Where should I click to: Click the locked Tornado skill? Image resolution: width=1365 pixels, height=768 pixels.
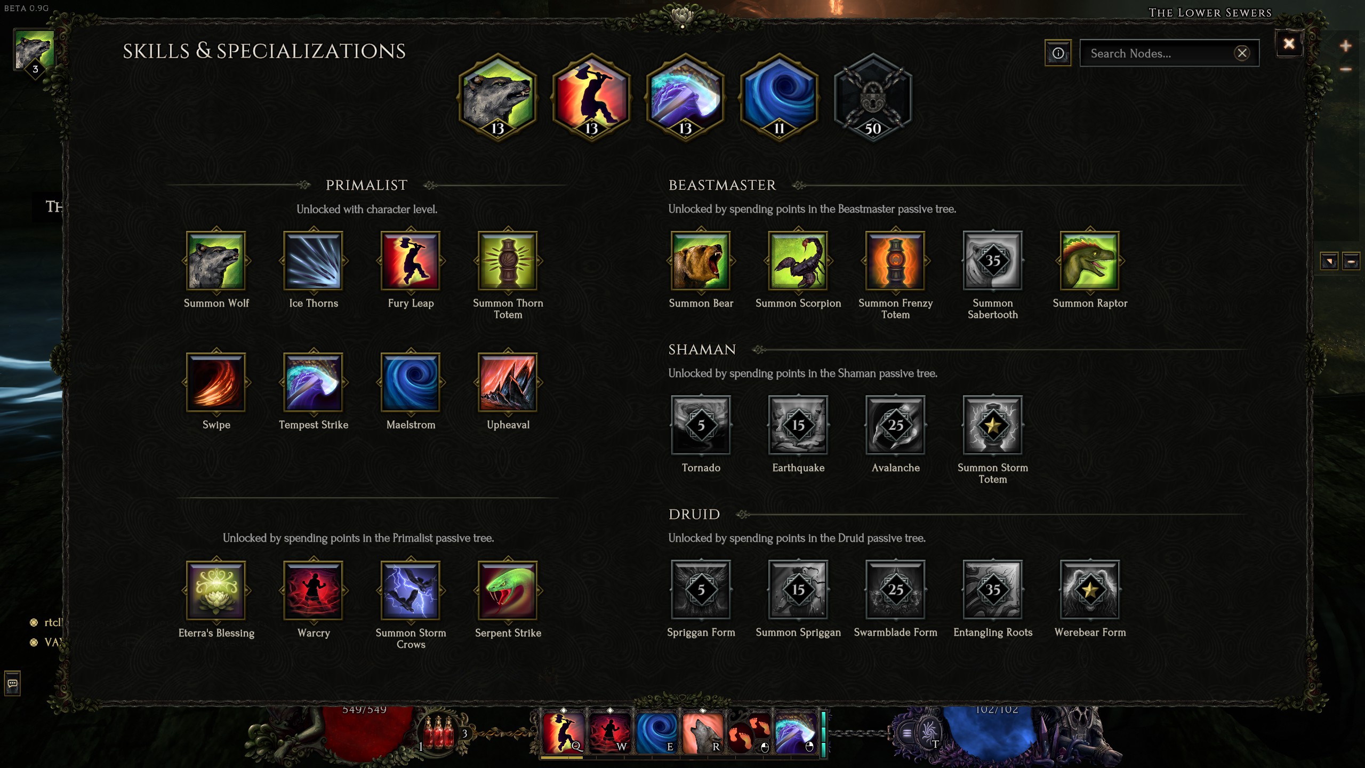click(x=701, y=425)
